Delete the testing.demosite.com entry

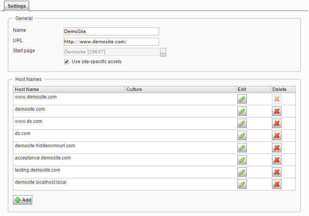(x=277, y=172)
